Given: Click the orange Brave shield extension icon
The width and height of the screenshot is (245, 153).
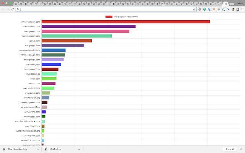Looking at the screenshot, I should pyautogui.click(x=214, y=9).
